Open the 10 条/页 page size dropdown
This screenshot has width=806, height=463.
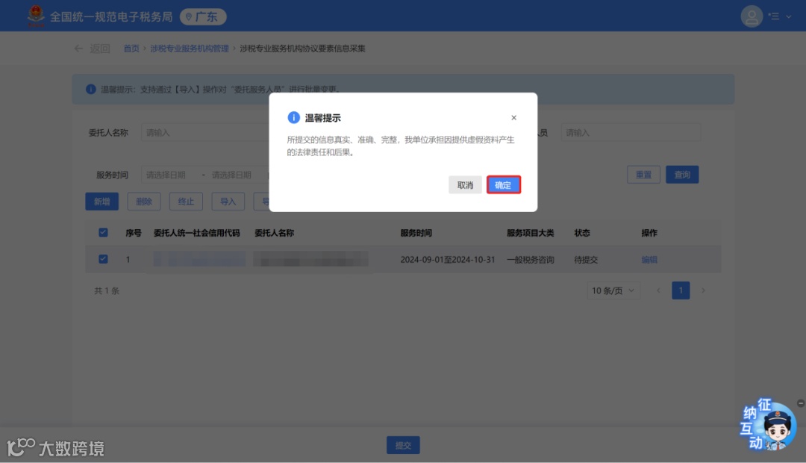click(x=613, y=290)
